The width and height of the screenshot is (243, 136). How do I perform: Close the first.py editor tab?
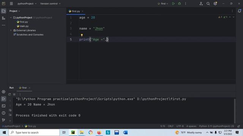[x=82, y=11]
